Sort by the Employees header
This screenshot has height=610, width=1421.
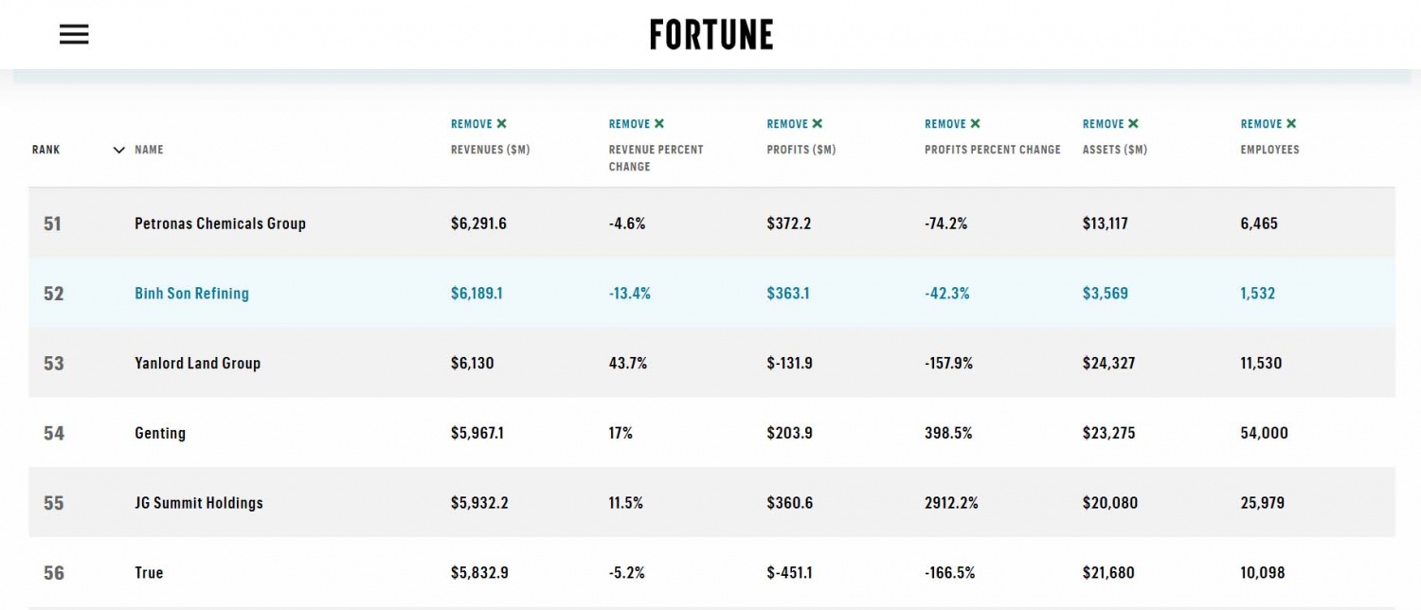tap(1269, 150)
